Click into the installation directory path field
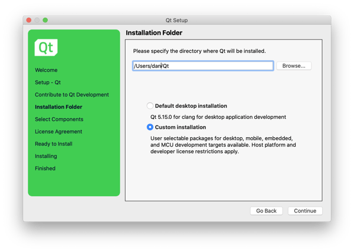The height and width of the screenshot is (252, 354). pos(202,66)
